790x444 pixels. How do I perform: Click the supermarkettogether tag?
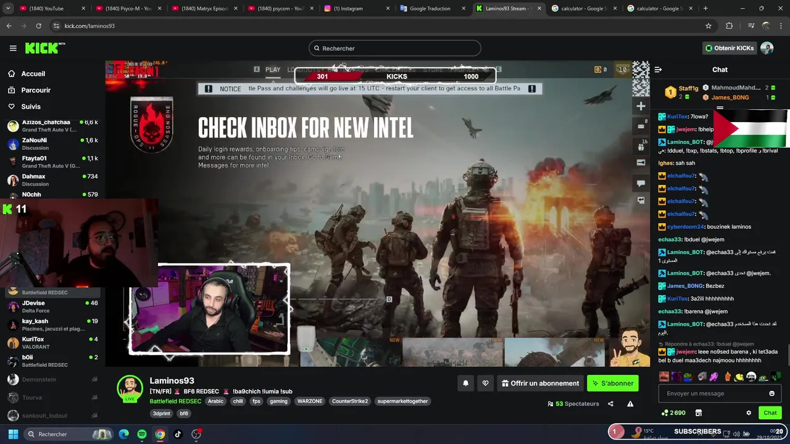(x=402, y=401)
